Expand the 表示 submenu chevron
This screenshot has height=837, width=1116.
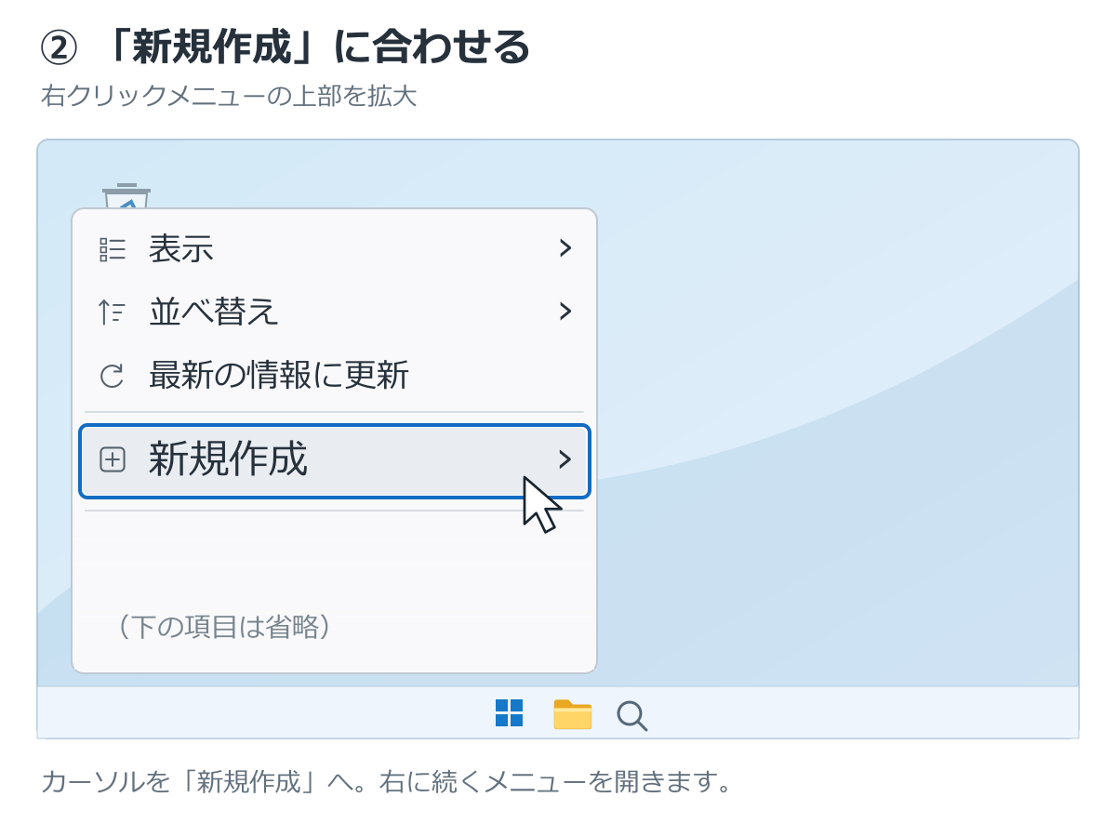click(564, 248)
